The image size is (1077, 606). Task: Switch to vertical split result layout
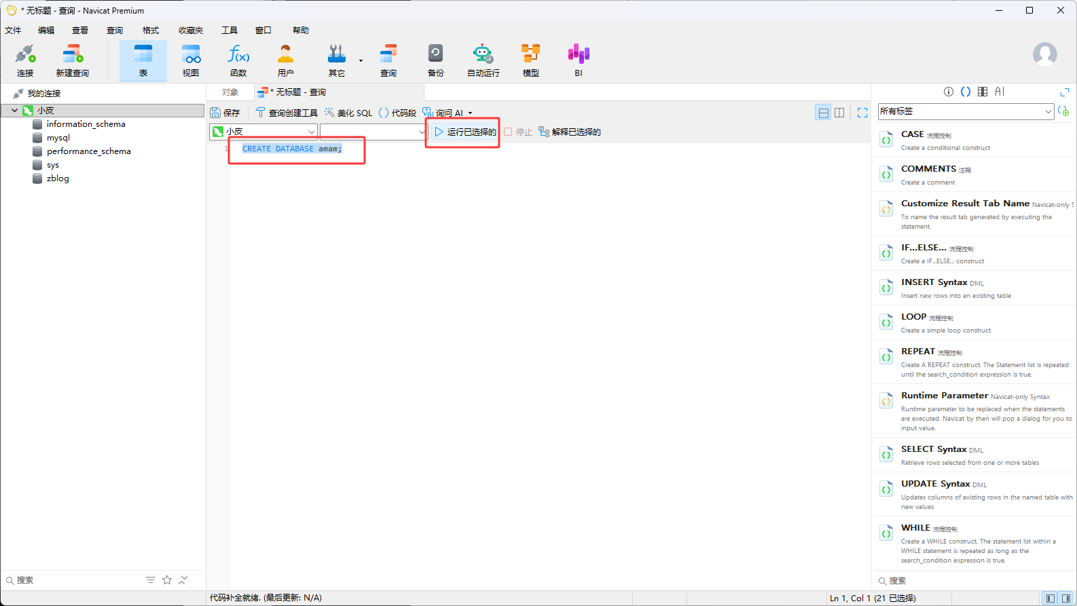pyautogui.click(x=839, y=113)
